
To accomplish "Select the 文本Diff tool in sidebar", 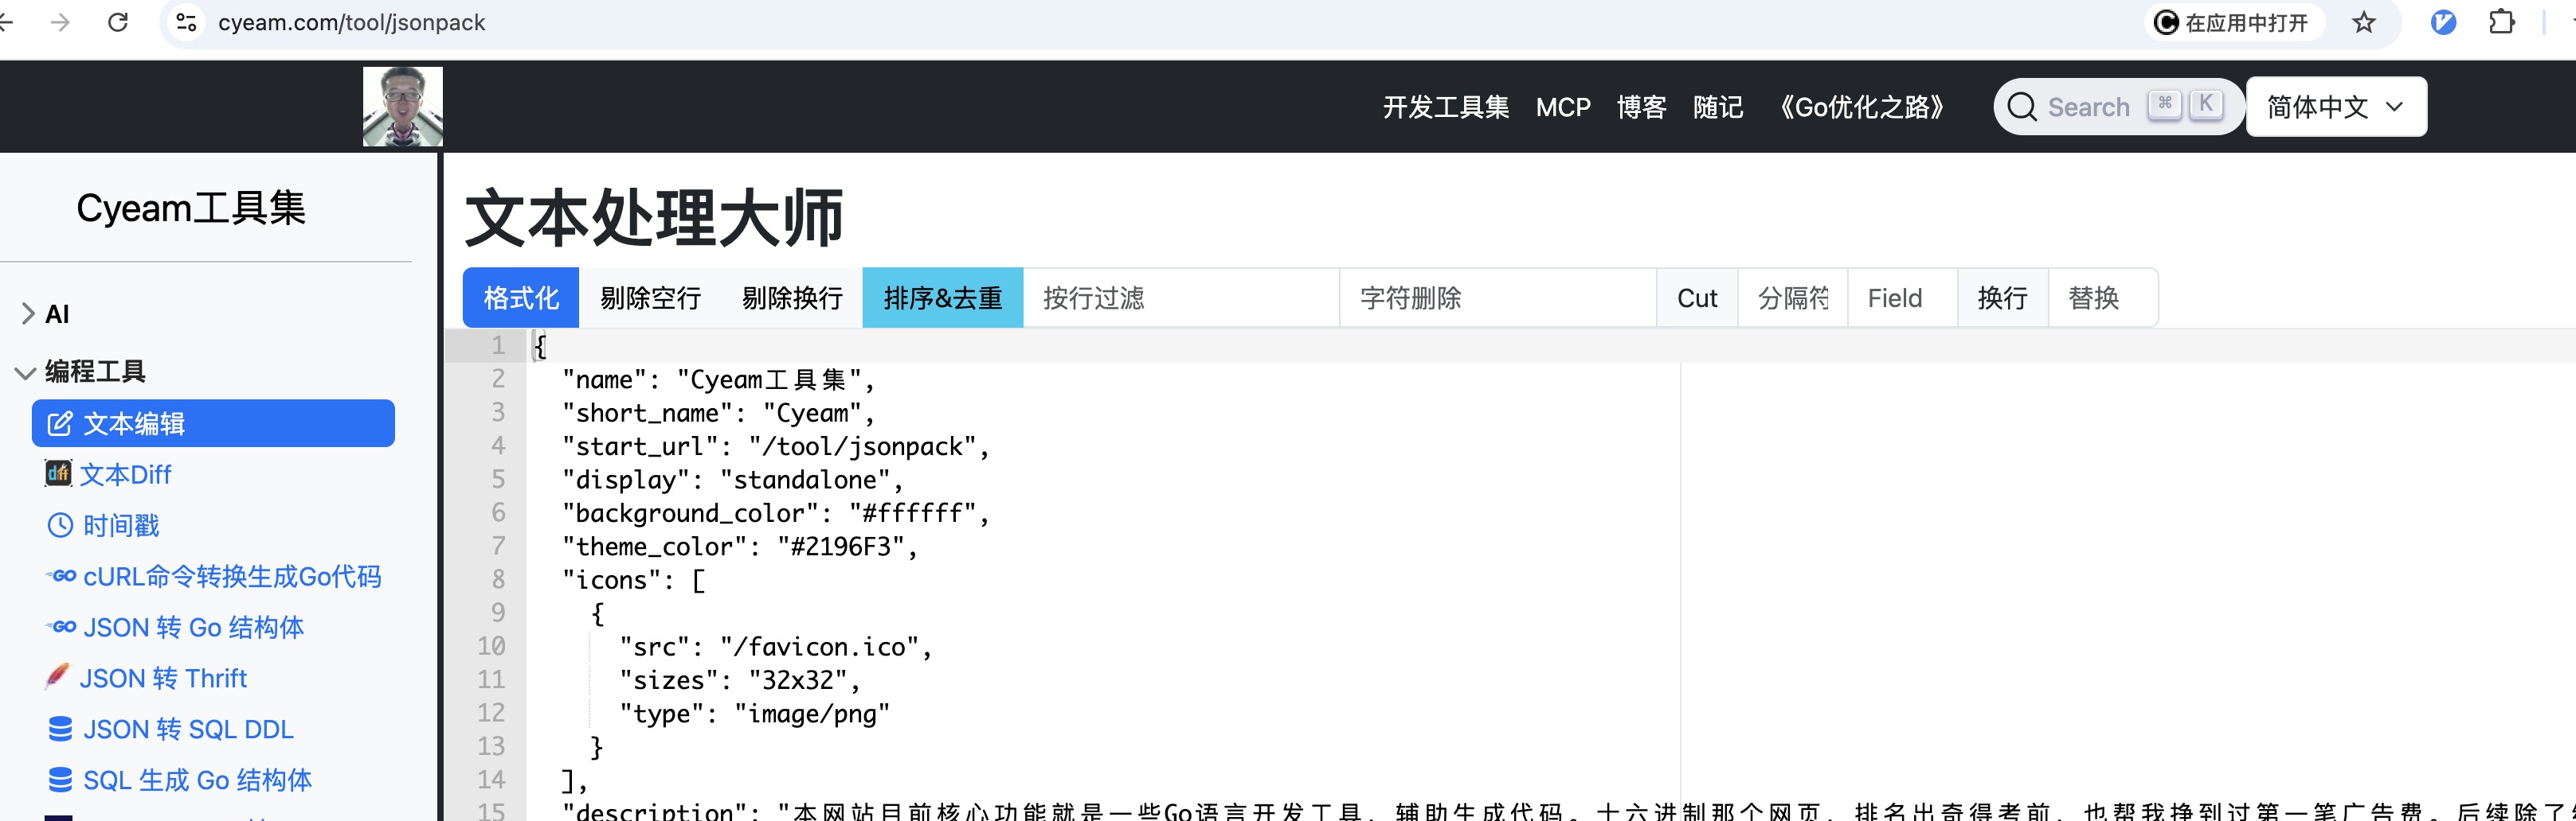I will click(x=127, y=474).
